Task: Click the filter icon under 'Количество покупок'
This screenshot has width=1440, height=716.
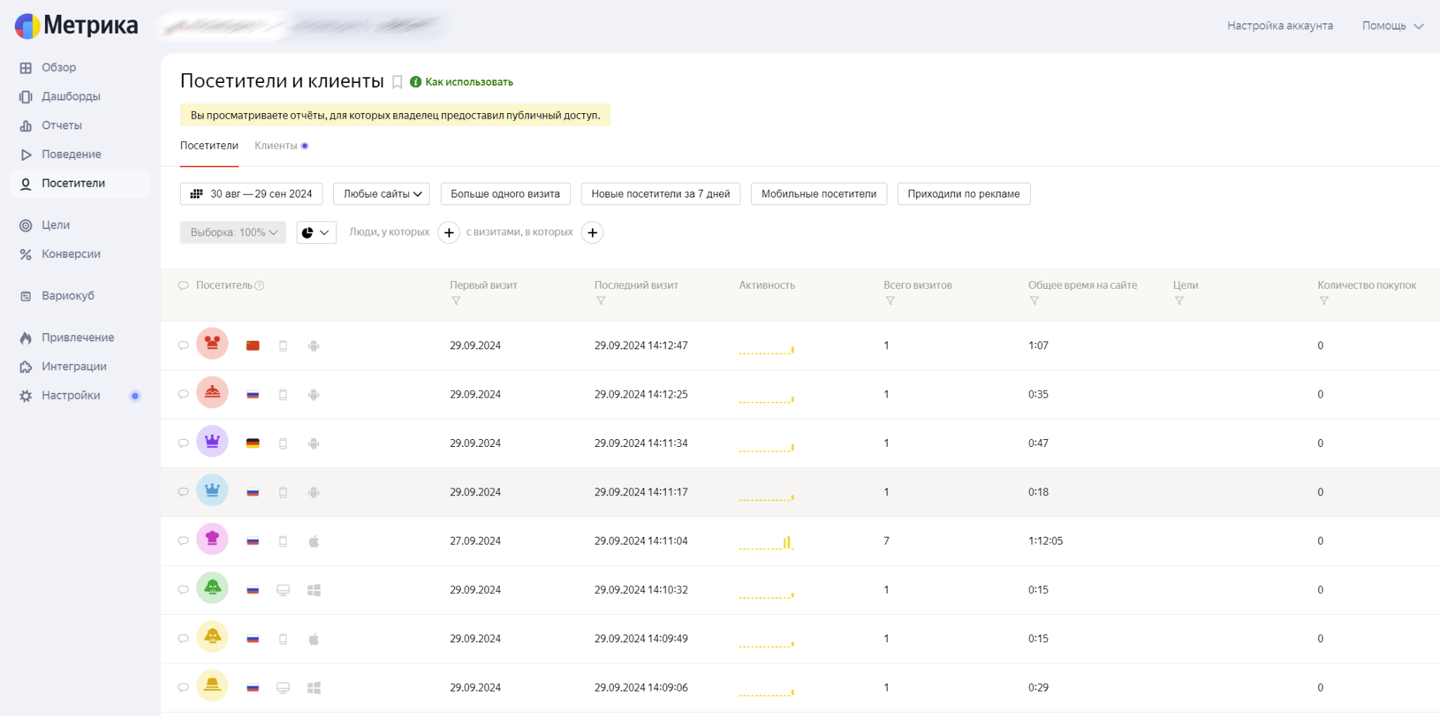Action: [x=1324, y=301]
